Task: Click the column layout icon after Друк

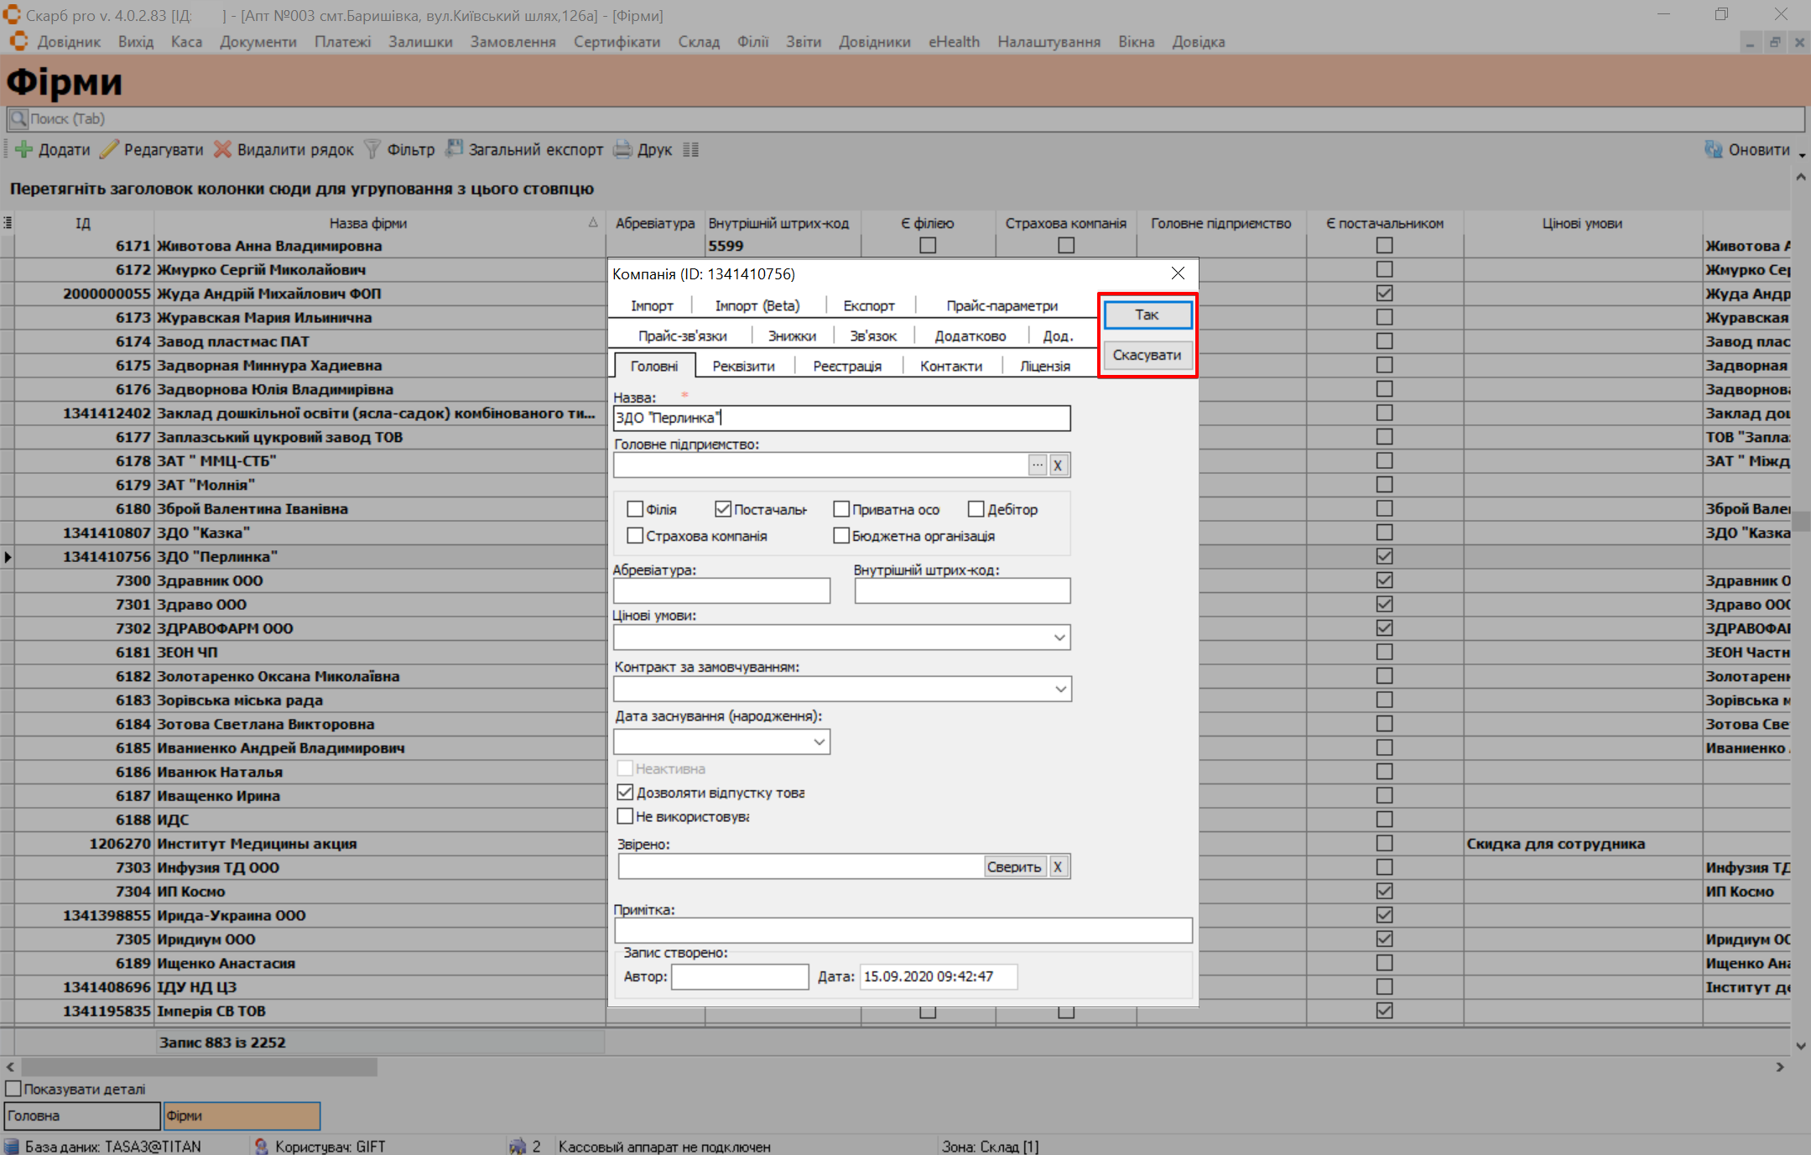Action: 690,149
